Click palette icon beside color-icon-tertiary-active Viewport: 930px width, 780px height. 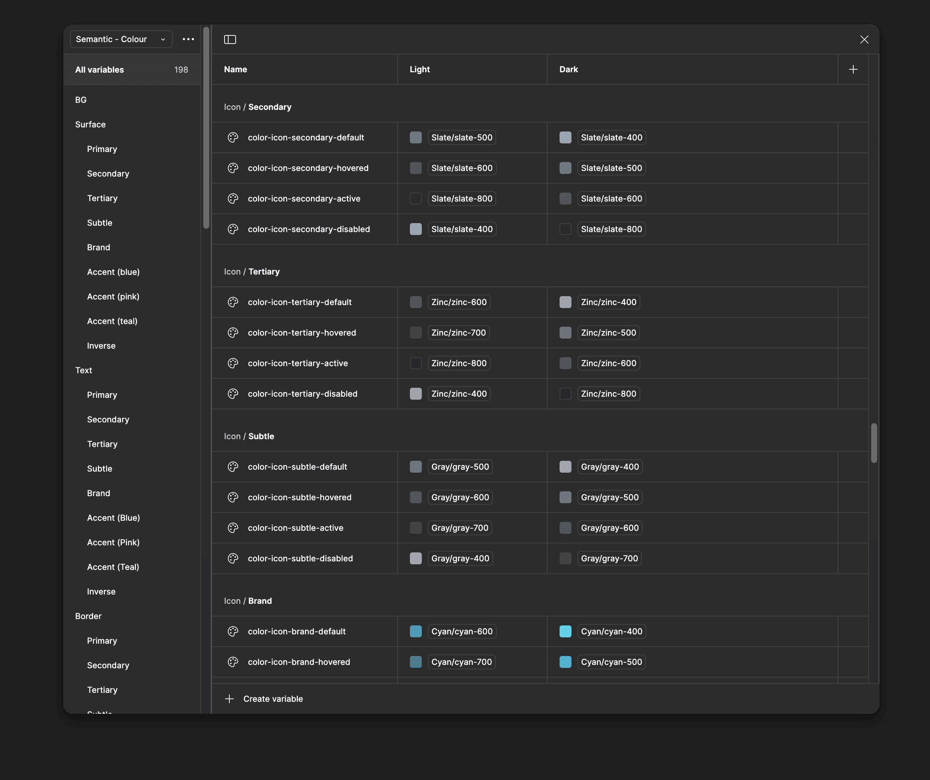pyautogui.click(x=233, y=363)
